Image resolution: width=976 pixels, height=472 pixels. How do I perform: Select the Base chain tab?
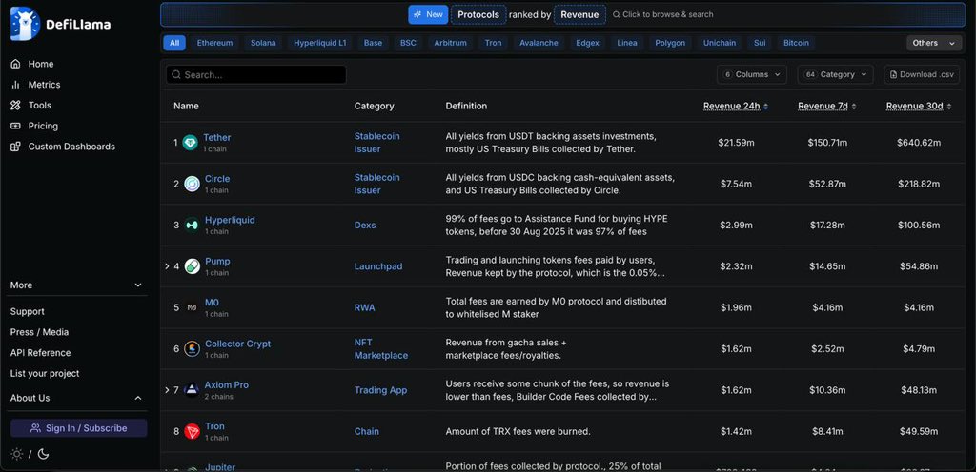coord(373,43)
